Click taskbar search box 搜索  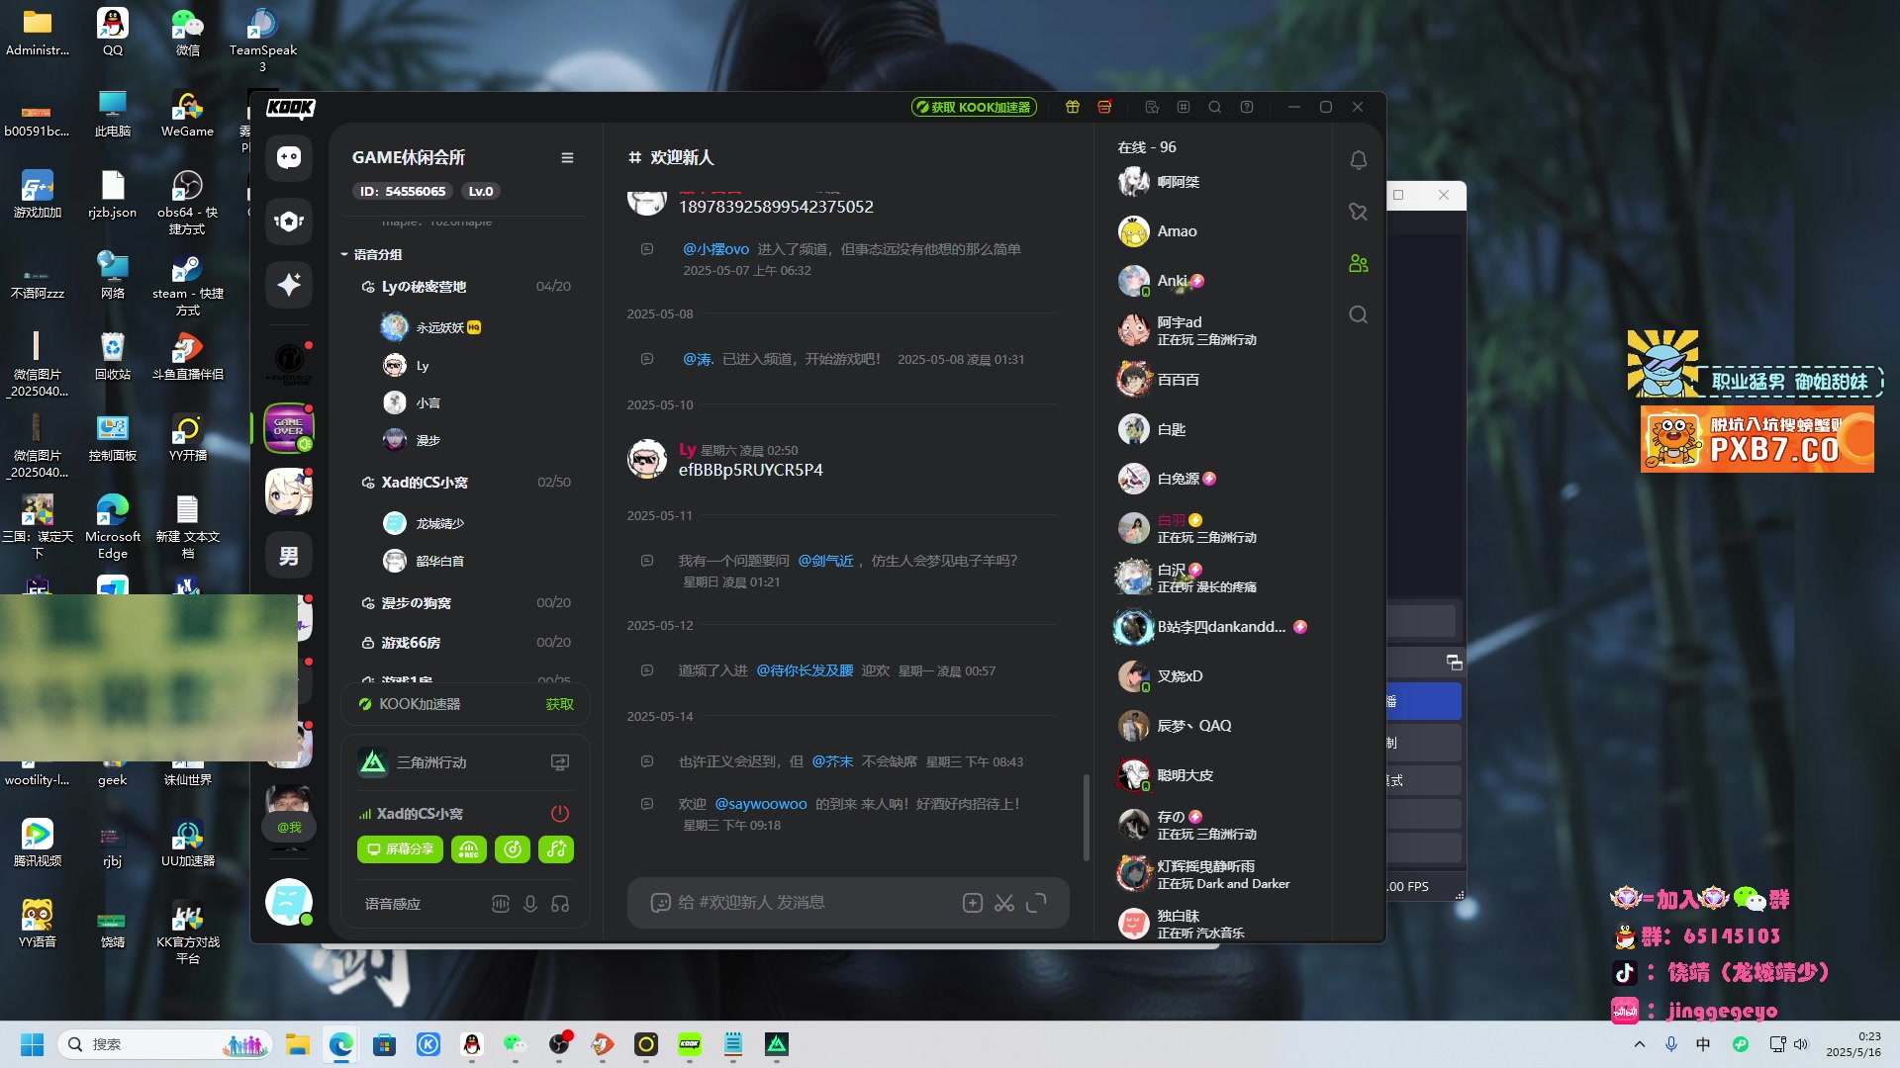(x=165, y=1044)
